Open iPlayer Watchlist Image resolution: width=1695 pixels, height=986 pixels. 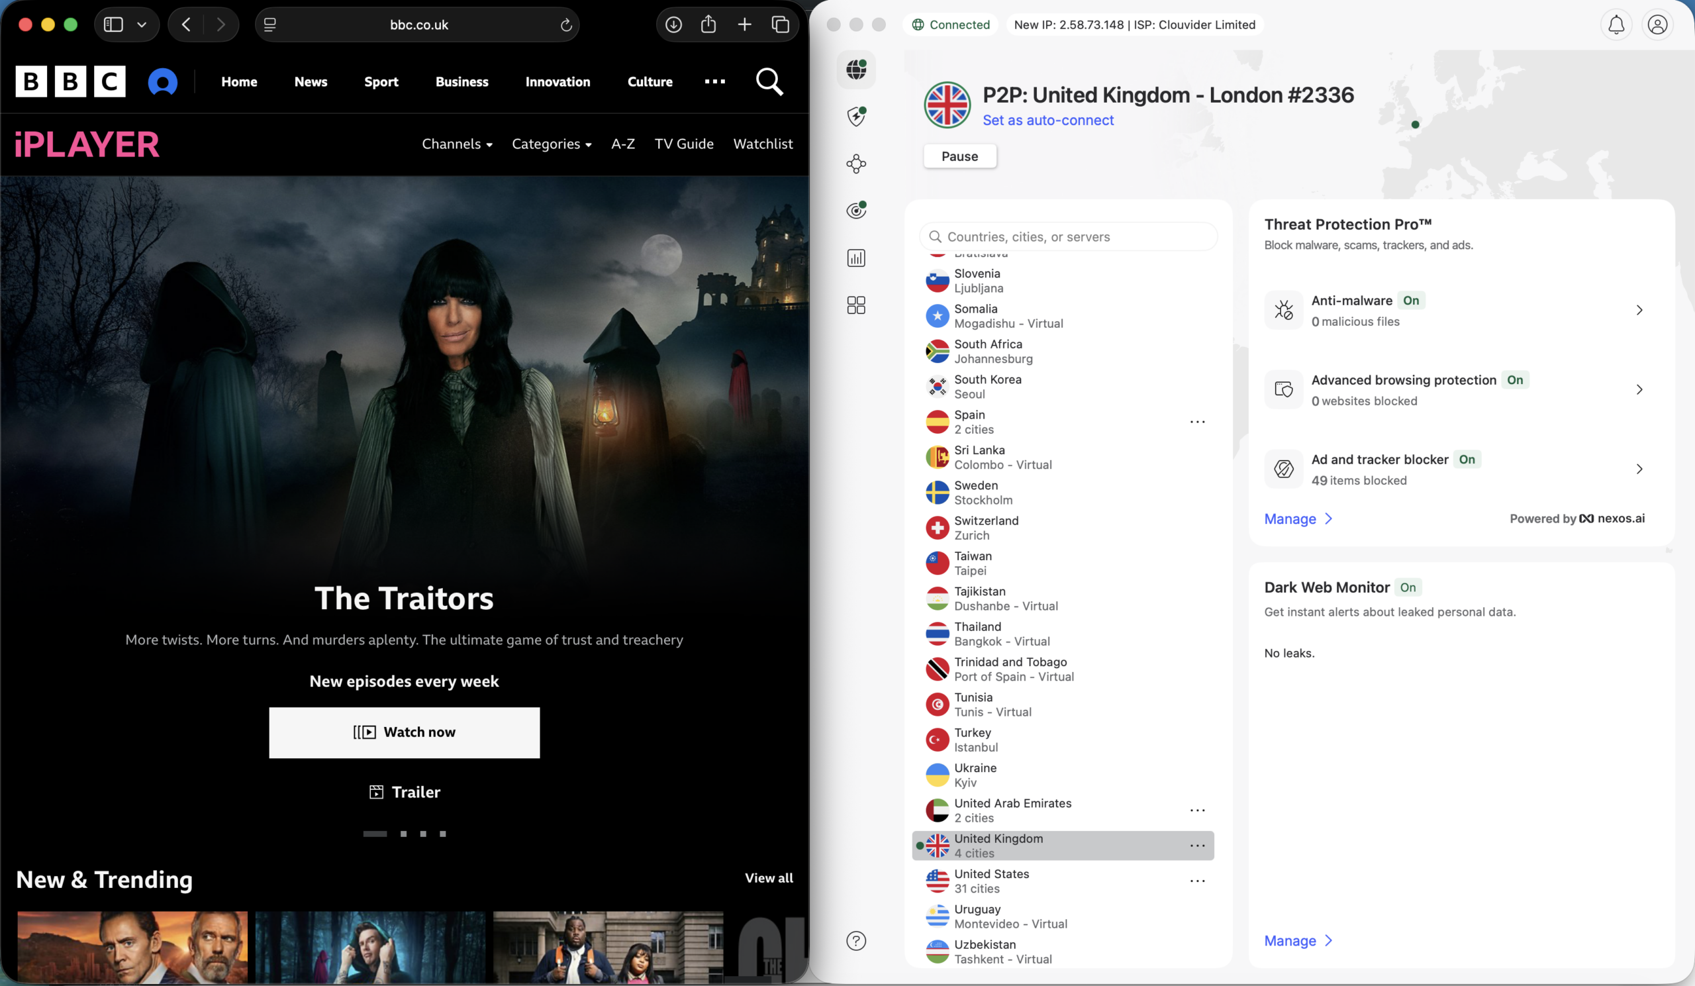[763, 144]
